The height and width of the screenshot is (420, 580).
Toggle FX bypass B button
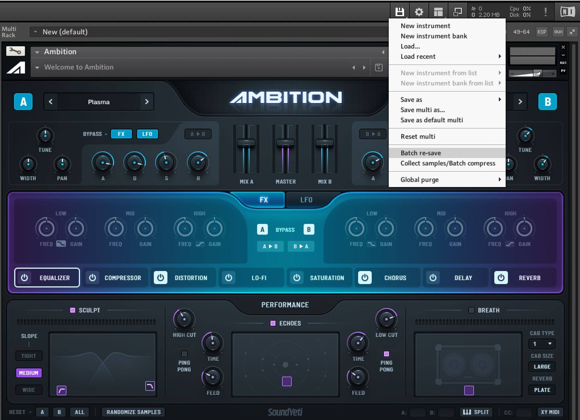(x=309, y=230)
